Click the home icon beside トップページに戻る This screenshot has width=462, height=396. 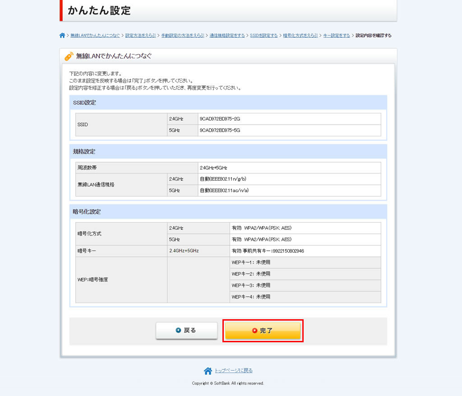[208, 371]
